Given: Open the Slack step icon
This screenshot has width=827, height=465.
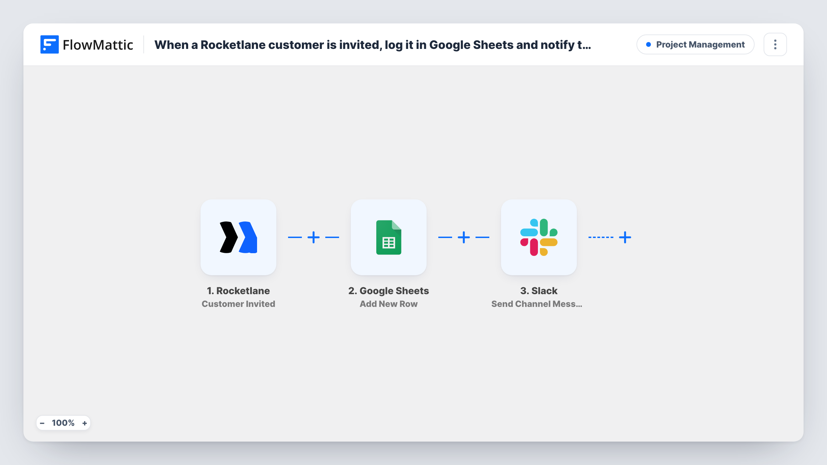Looking at the screenshot, I should (539, 237).
